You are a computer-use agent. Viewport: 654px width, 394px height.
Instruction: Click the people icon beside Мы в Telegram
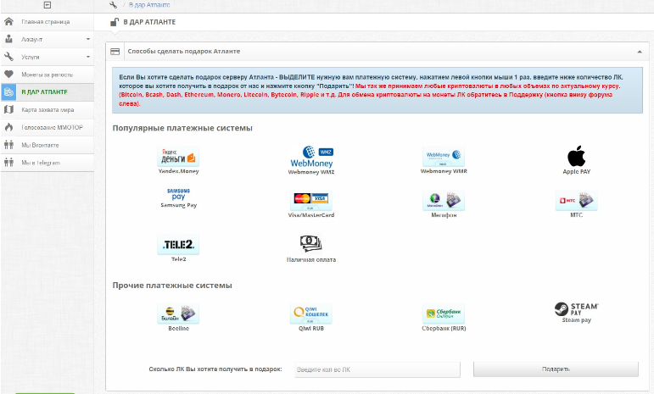[8, 163]
